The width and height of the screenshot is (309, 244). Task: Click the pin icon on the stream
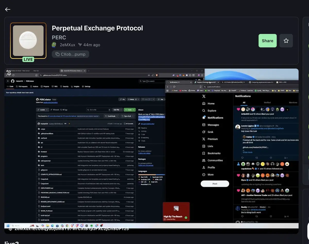[9, 73]
